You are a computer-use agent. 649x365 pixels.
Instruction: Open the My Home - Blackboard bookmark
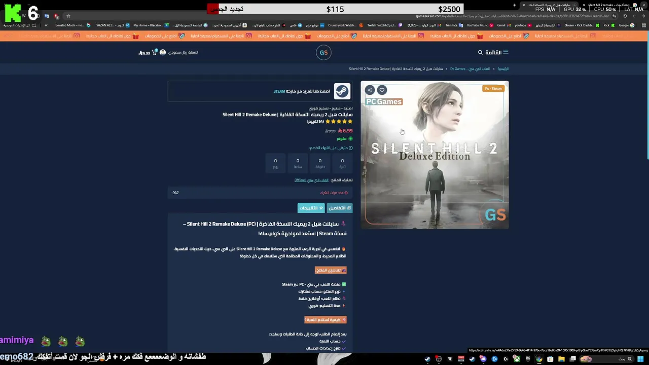point(151,25)
